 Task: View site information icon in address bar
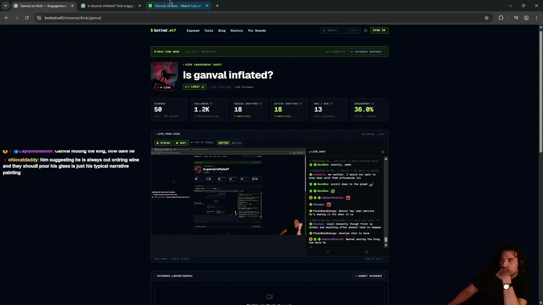[x=39, y=18]
